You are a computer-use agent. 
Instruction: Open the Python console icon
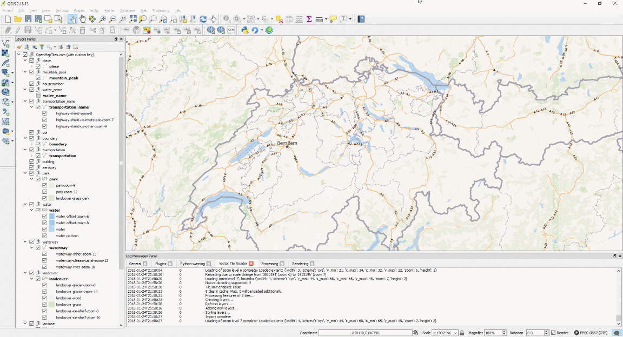[245, 30]
